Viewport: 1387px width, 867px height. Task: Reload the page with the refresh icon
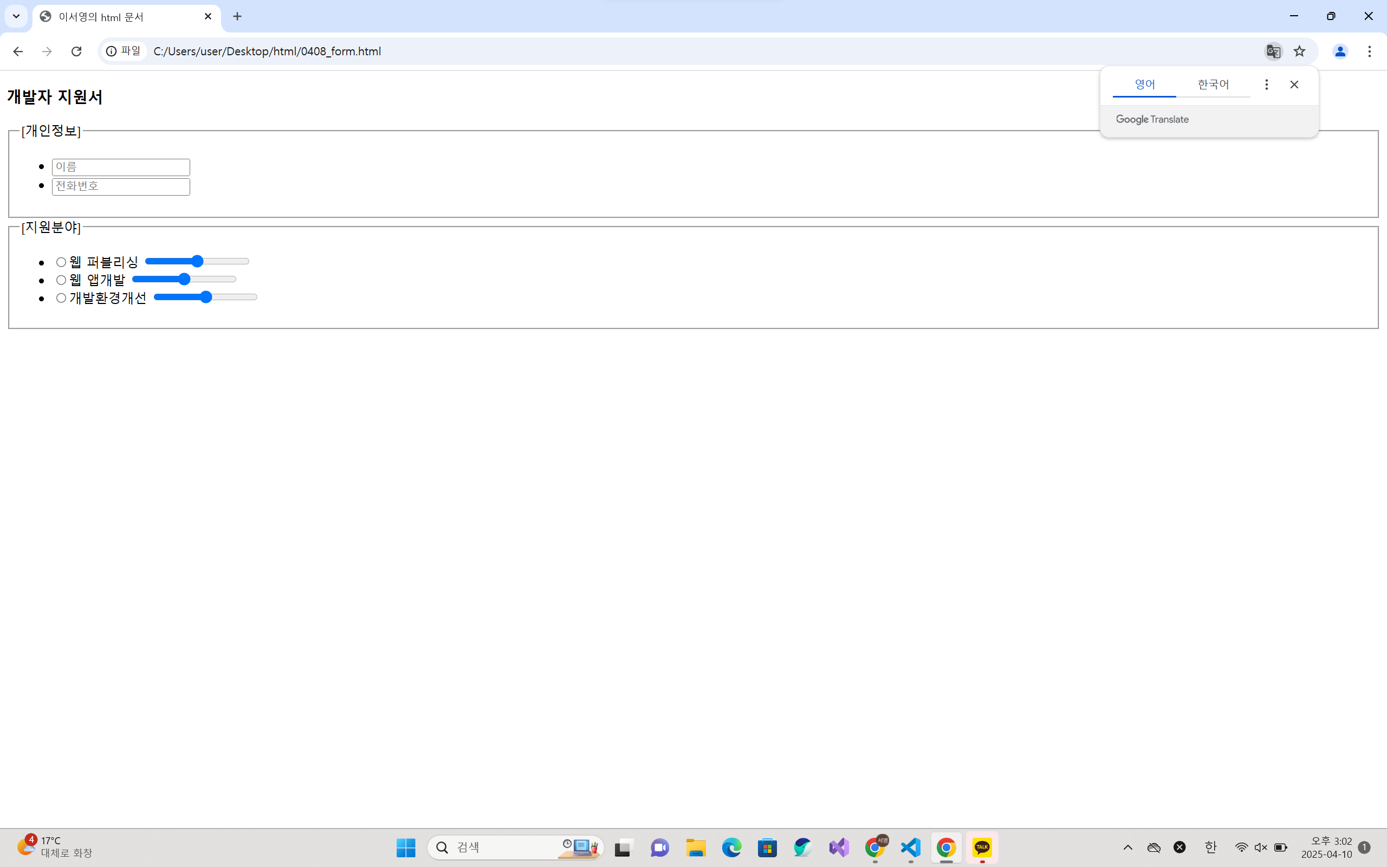[x=76, y=51]
